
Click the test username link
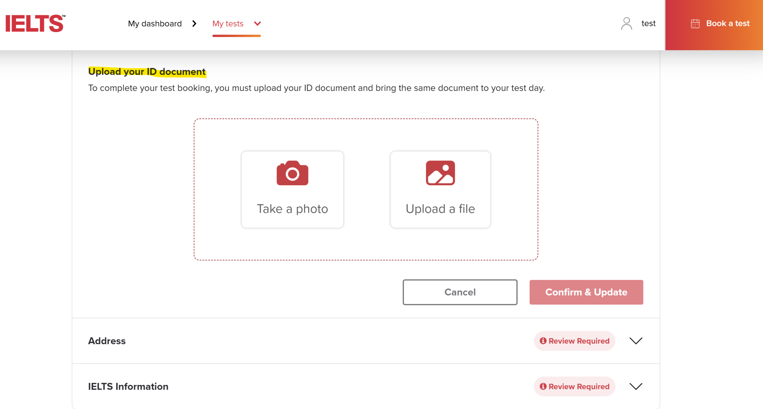click(648, 24)
